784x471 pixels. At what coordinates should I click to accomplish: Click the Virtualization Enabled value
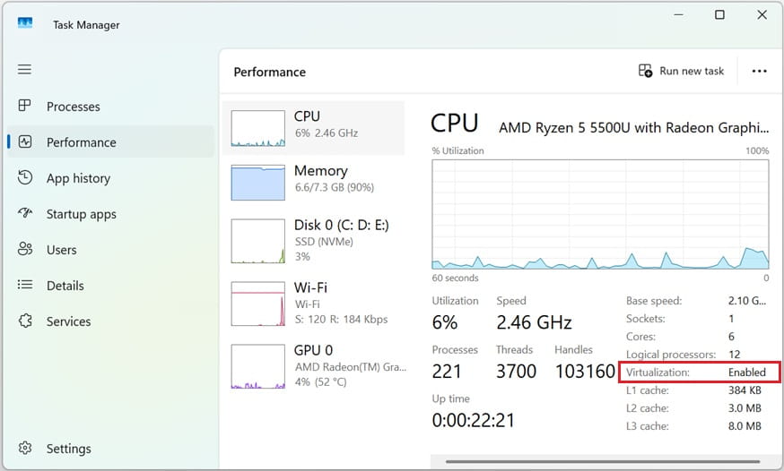[x=747, y=373]
